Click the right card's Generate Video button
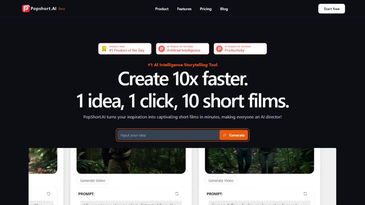The width and height of the screenshot is (365, 205). [x=221, y=181]
